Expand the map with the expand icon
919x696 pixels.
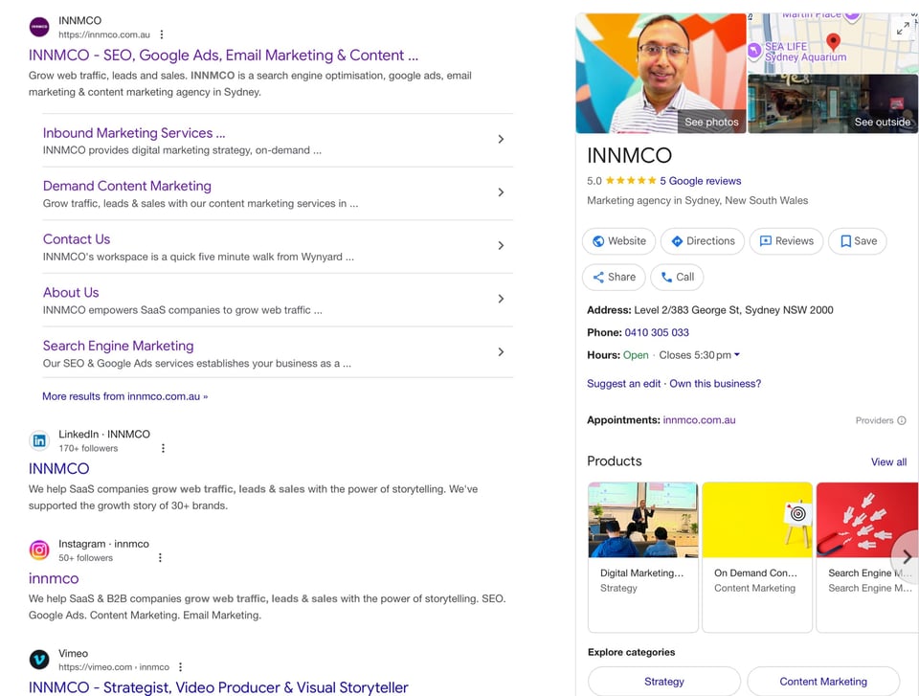903,28
